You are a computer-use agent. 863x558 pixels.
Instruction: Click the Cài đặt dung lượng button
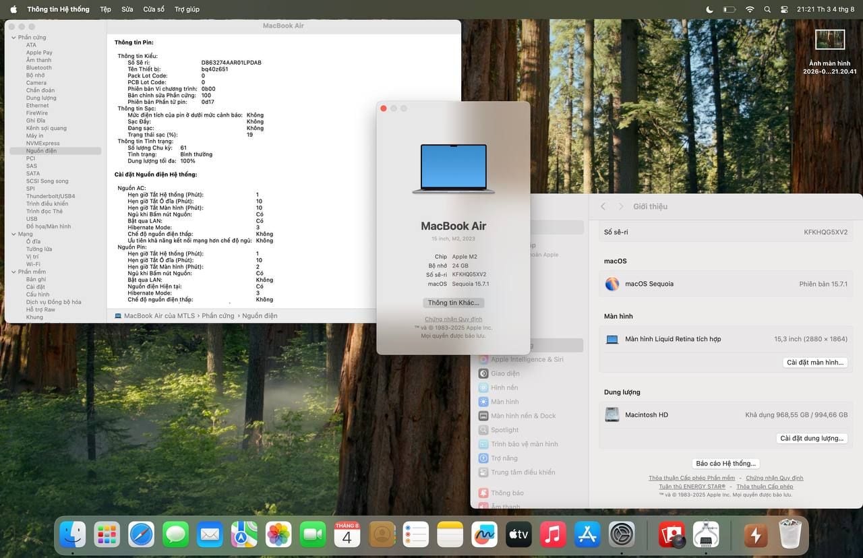pyautogui.click(x=812, y=438)
